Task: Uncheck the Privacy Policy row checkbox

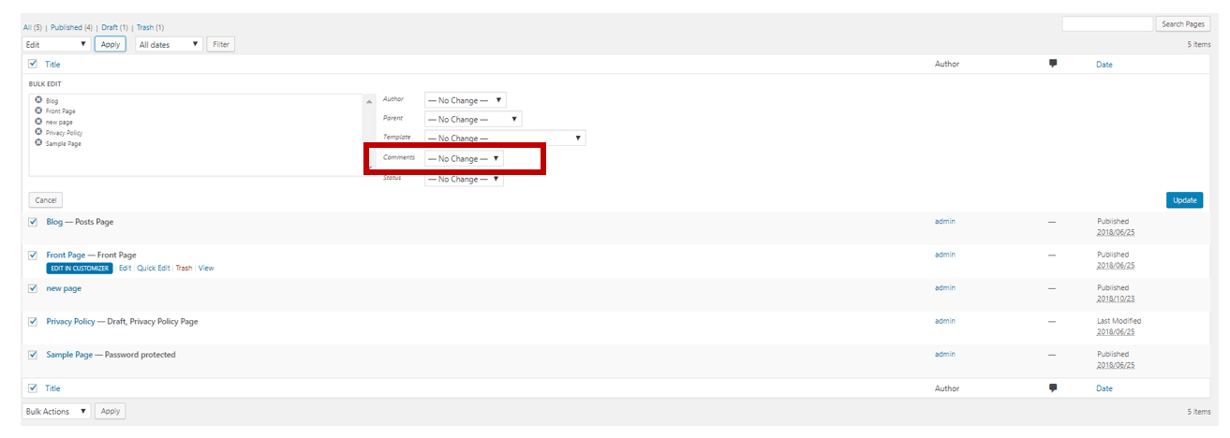Action: point(33,321)
